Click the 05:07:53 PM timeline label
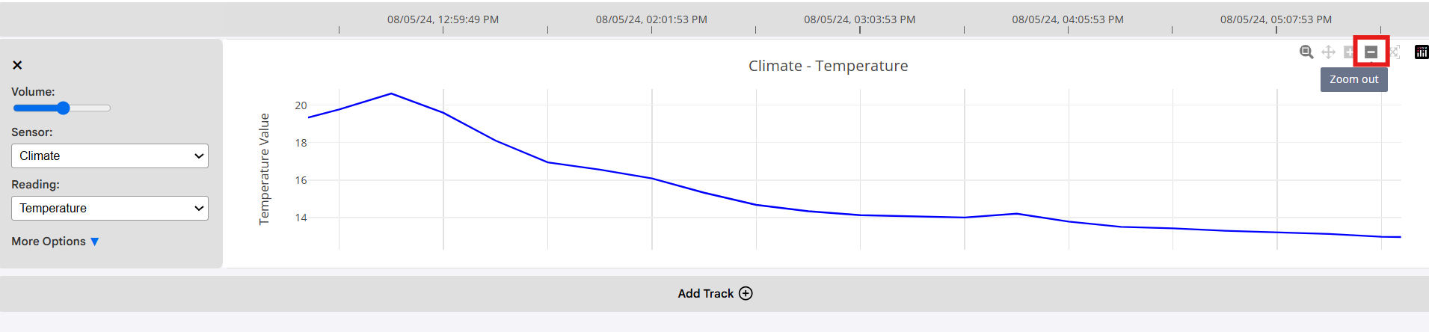Viewport: 1429px width, 332px height. point(1276,19)
